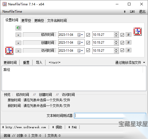Increase the 创建时间 time with up spinner
The height and width of the screenshot is (139, 148).
pos(116,41)
